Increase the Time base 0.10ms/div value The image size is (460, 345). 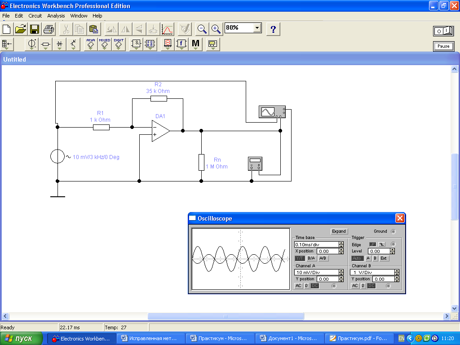(341, 243)
